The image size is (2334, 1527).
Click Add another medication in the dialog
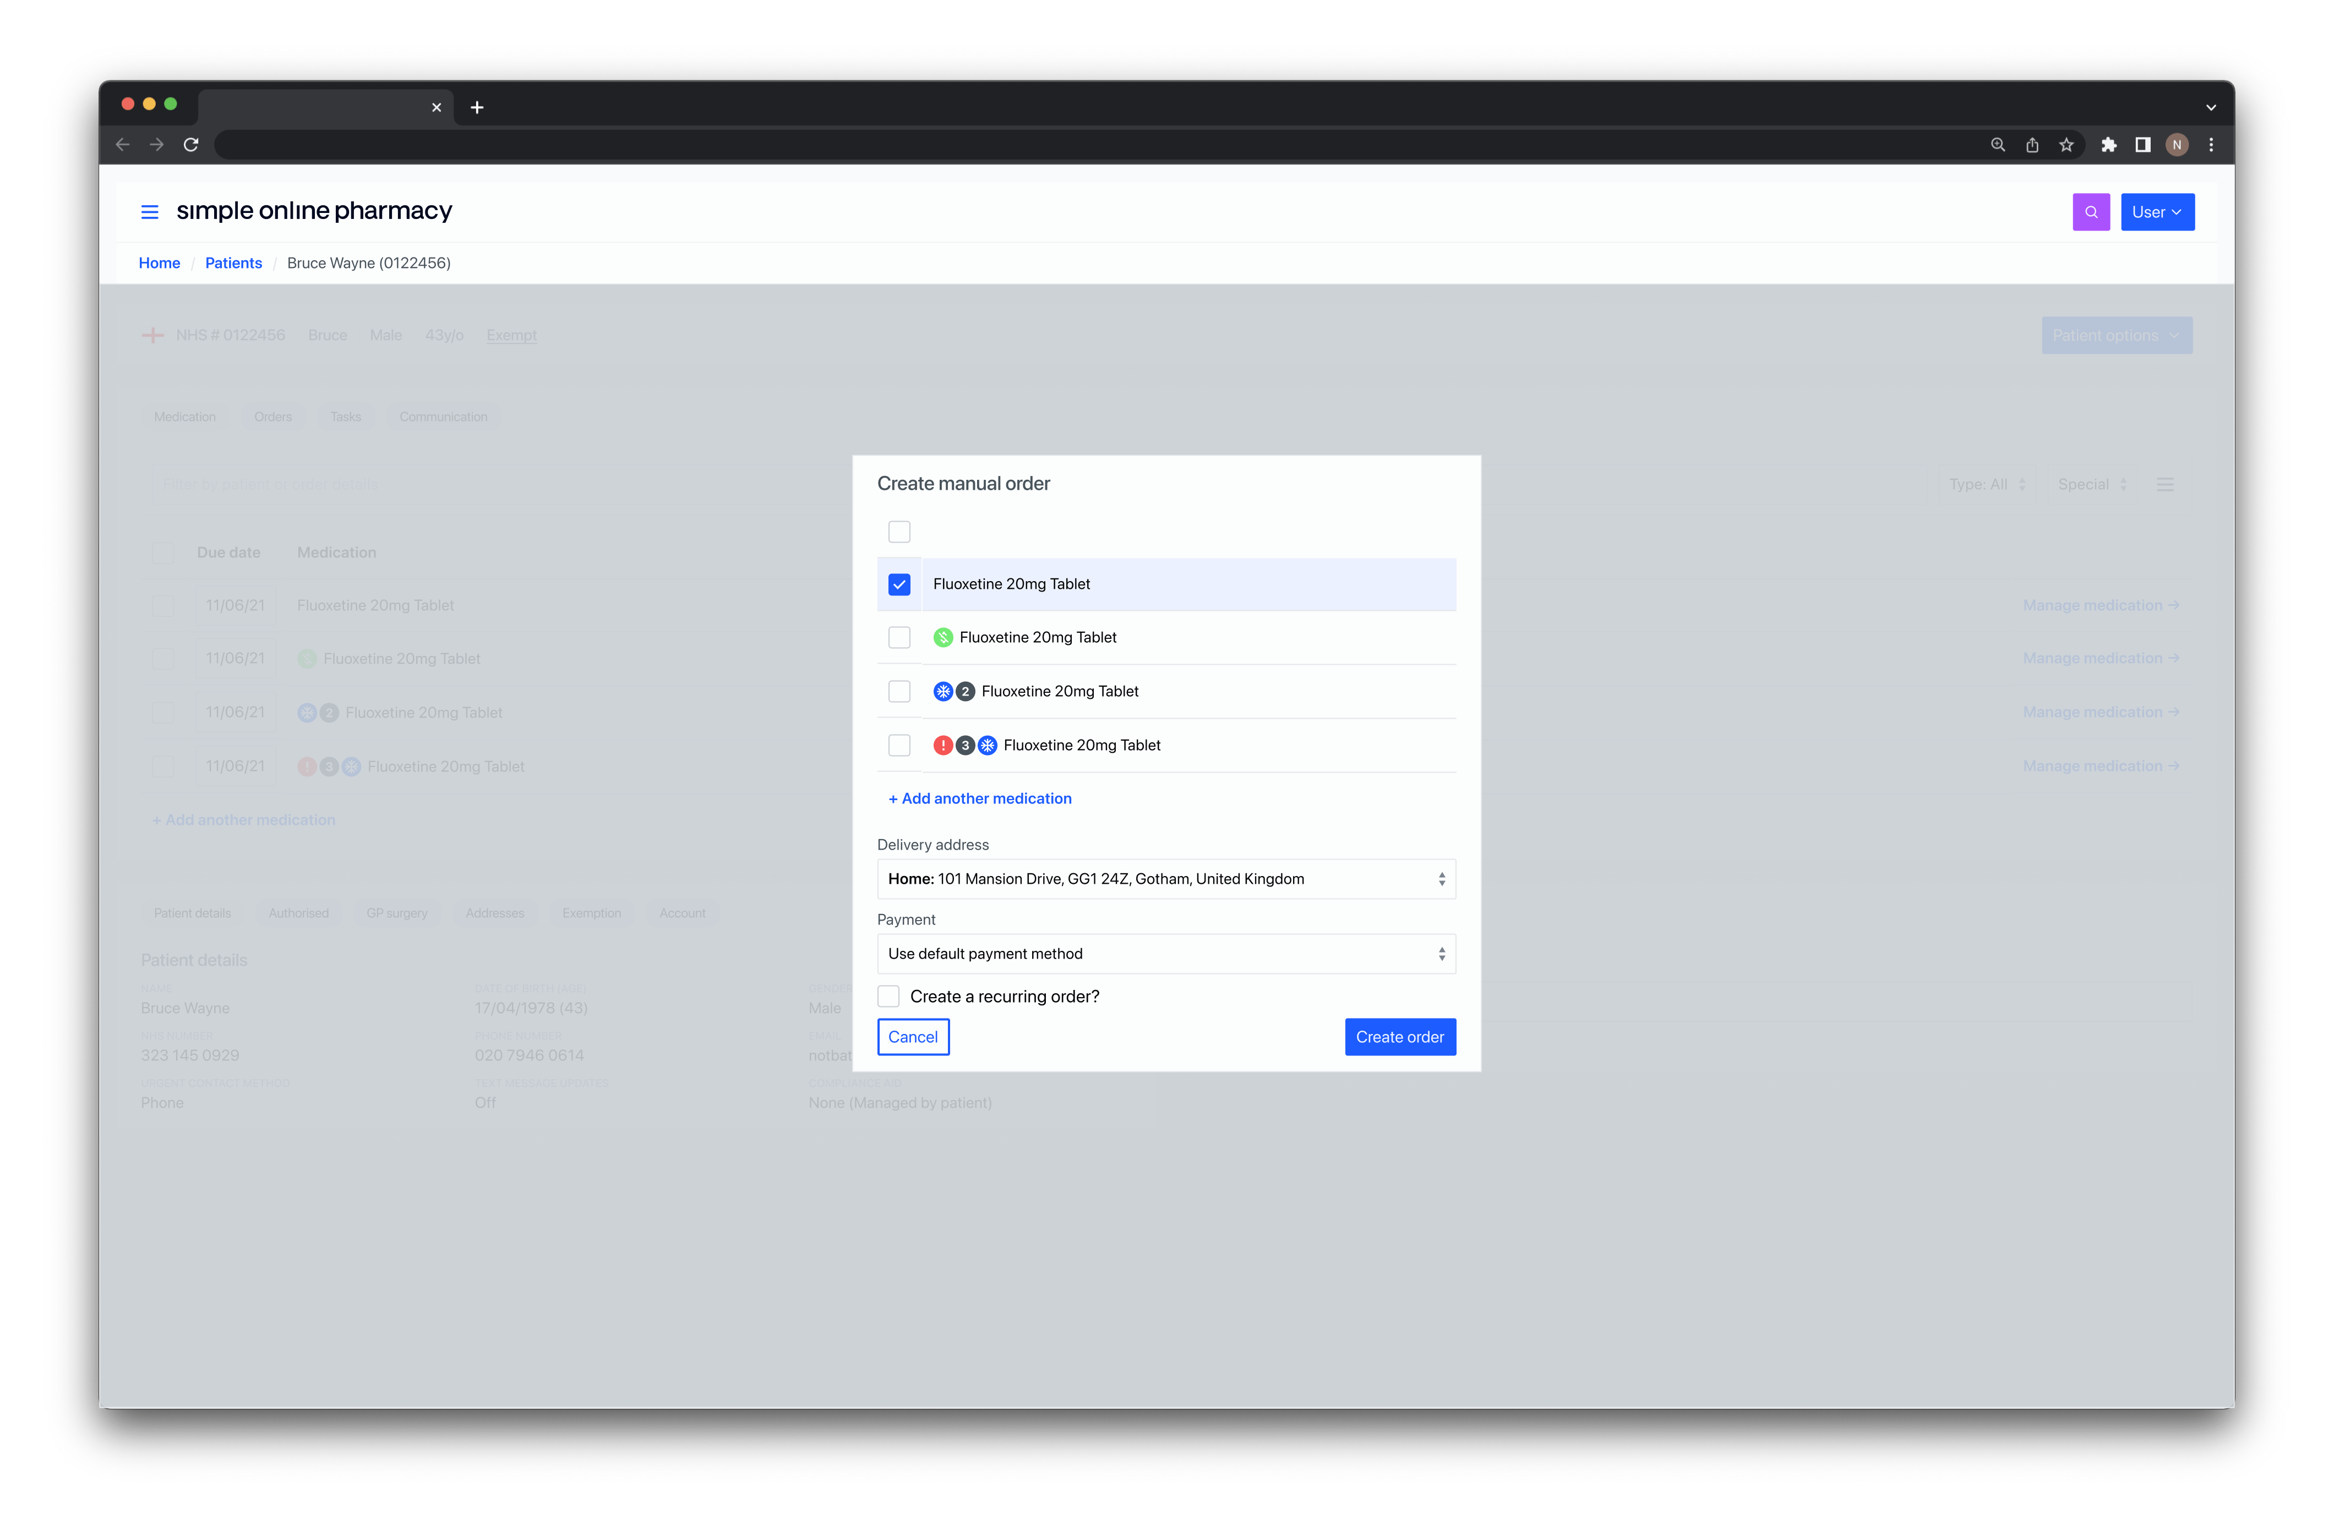979,799
